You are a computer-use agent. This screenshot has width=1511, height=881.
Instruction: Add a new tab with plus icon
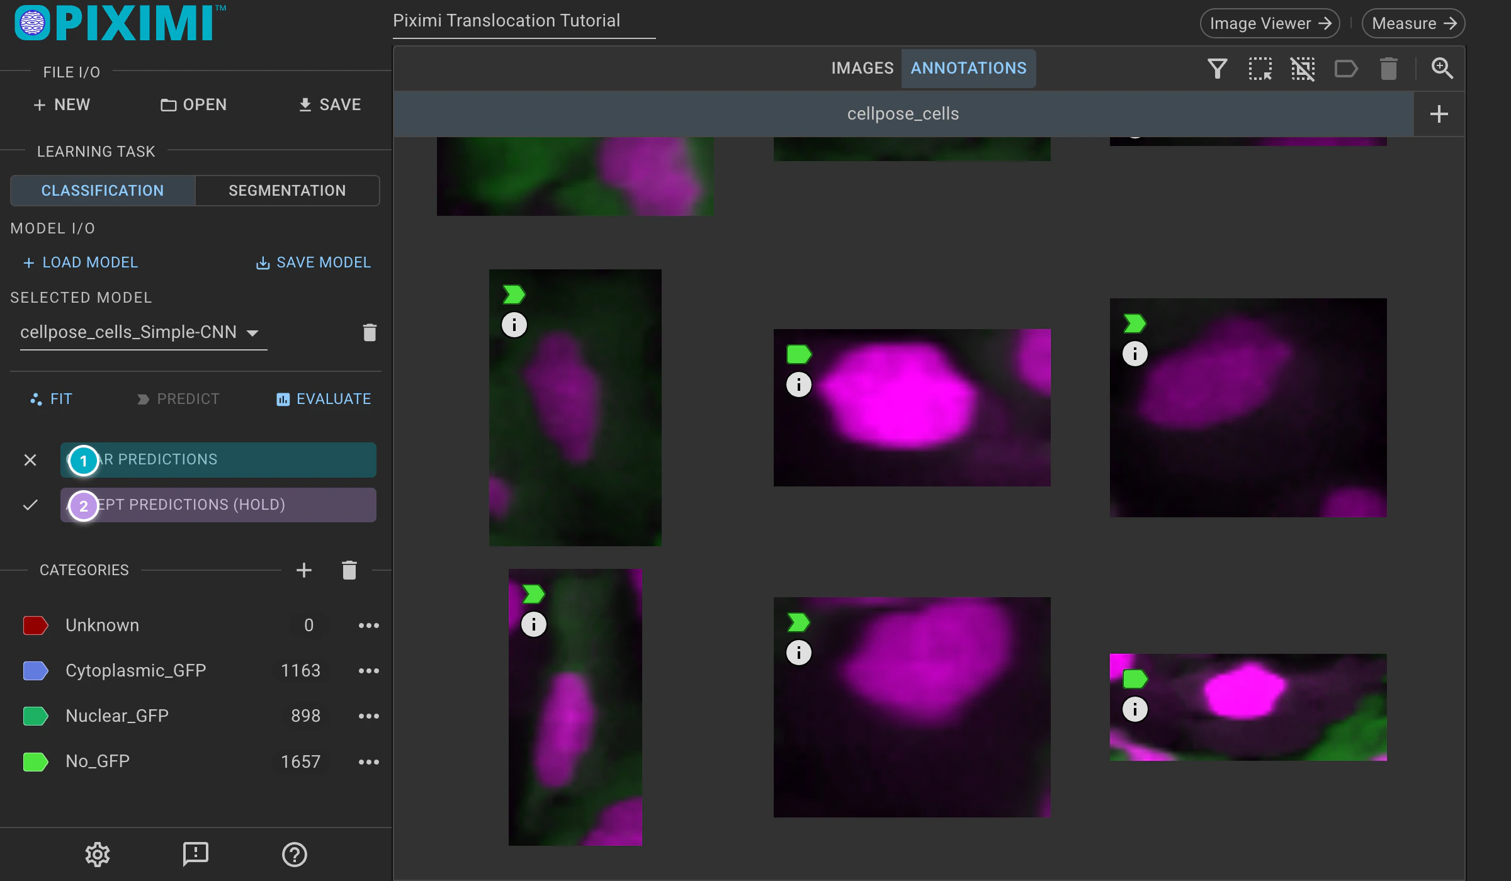point(1439,114)
